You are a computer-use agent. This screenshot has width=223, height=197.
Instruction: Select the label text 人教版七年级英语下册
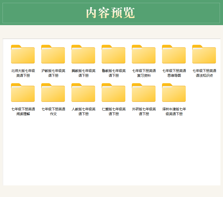point(84,111)
